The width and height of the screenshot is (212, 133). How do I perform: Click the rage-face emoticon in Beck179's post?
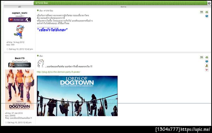(41, 64)
